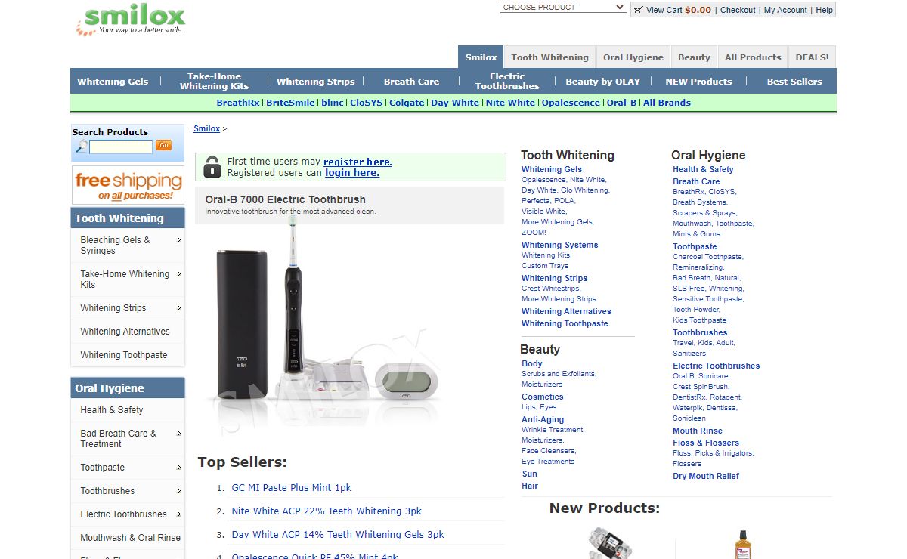The image size is (907, 559).
Task: Click the login here link
Action: (352, 173)
